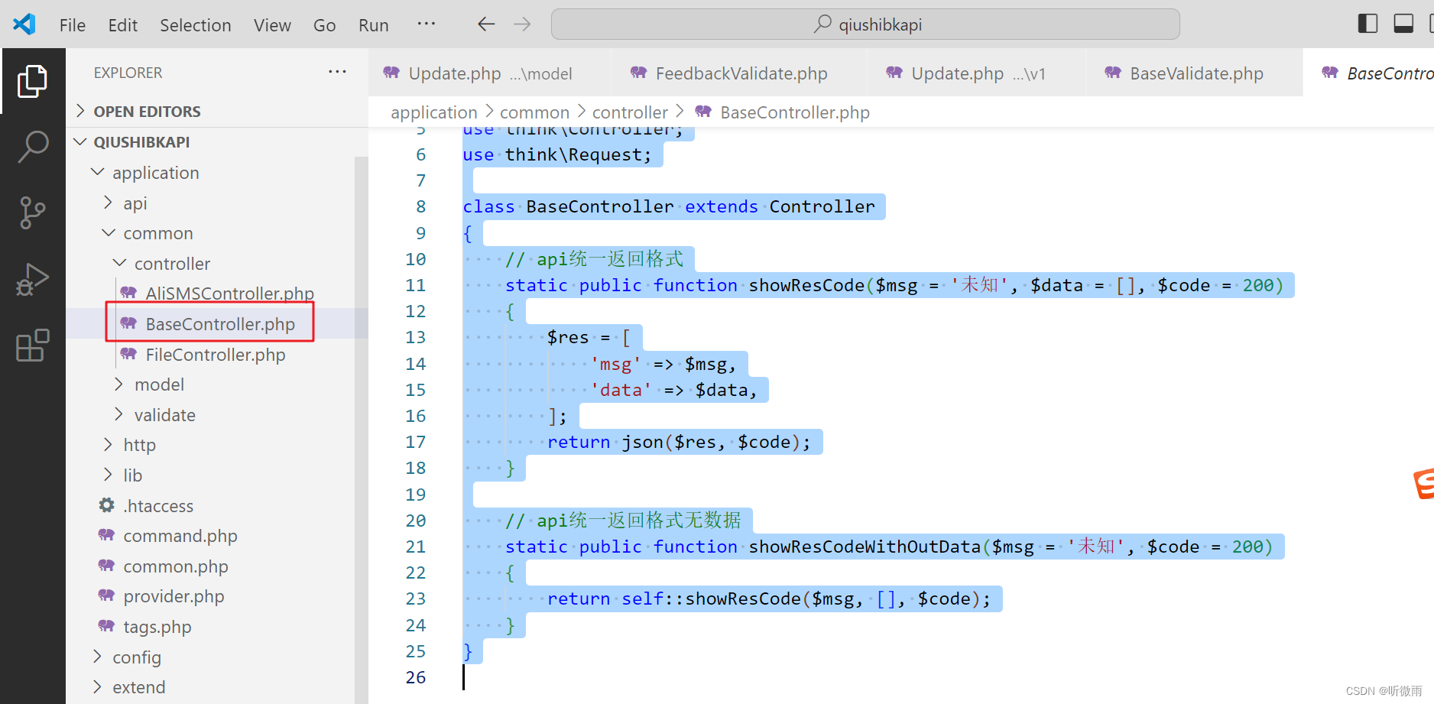The image size is (1434, 704).
Task: Switch to the Update.php model tab
Action: [x=489, y=73]
